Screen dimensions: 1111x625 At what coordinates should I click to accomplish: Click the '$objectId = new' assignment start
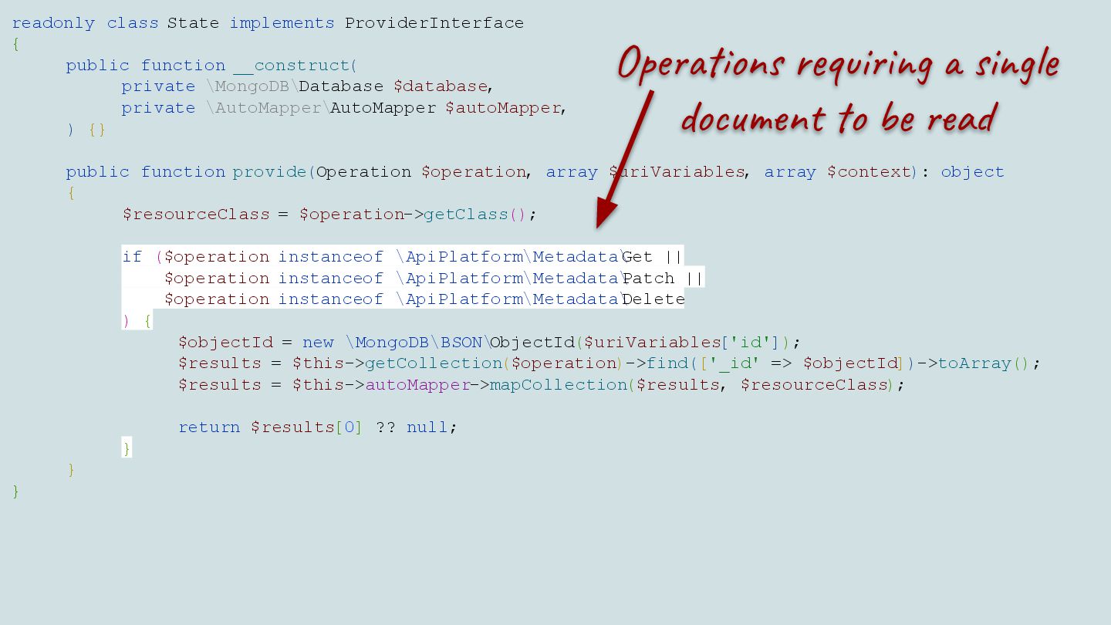(x=256, y=343)
